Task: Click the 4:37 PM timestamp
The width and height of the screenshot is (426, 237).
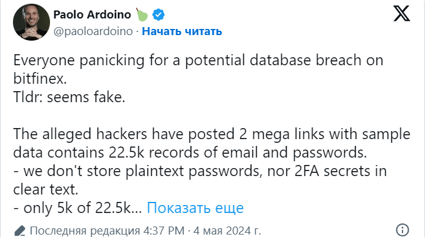Action: coord(164,231)
